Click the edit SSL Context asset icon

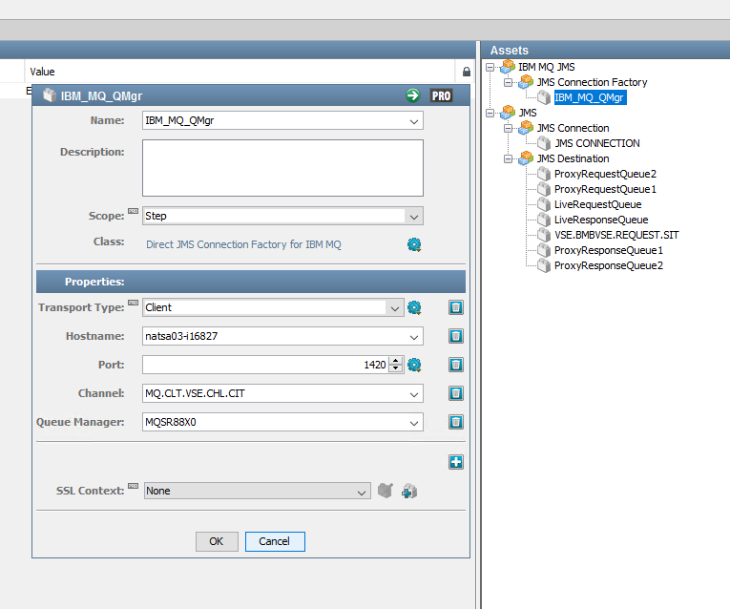(x=385, y=491)
